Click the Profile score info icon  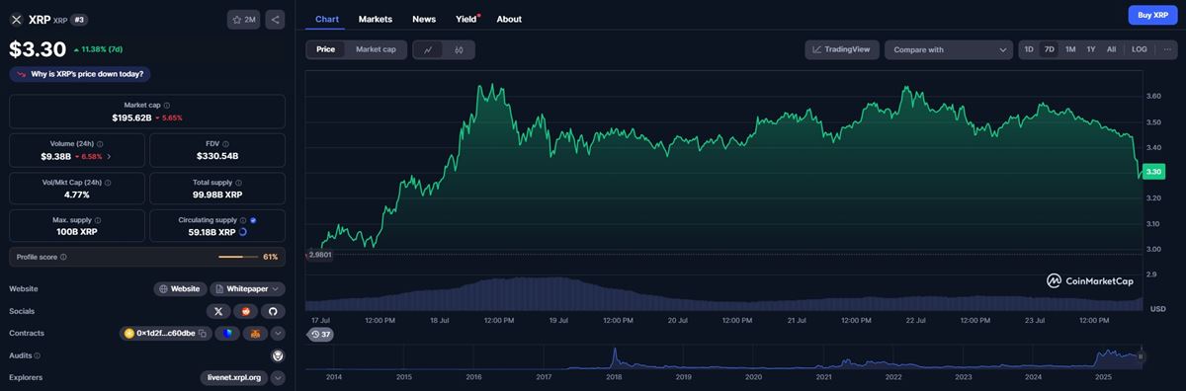pos(63,257)
